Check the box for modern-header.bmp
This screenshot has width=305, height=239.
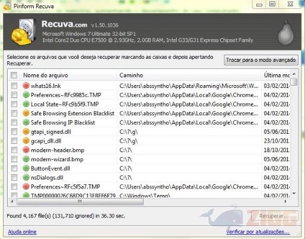click(14, 150)
